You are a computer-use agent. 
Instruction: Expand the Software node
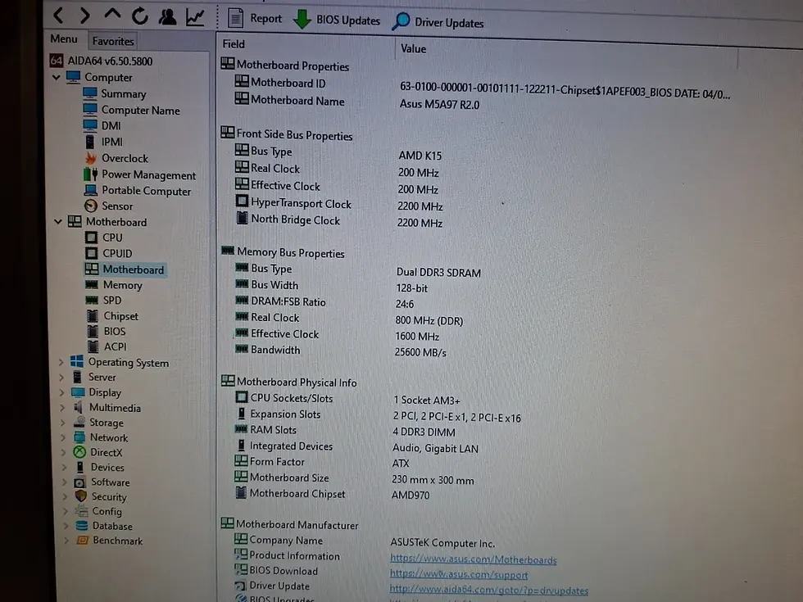65,482
